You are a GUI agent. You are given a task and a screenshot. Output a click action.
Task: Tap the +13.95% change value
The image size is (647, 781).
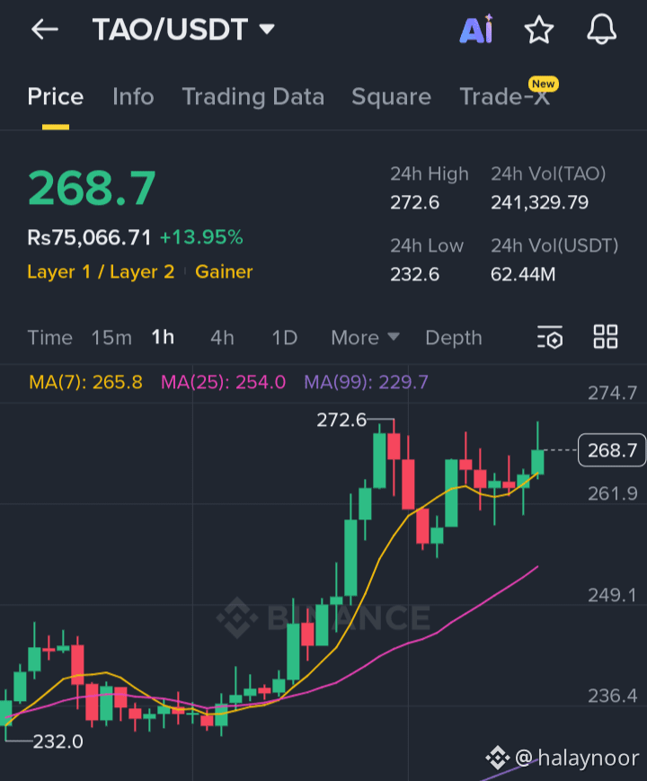click(x=201, y=237)
